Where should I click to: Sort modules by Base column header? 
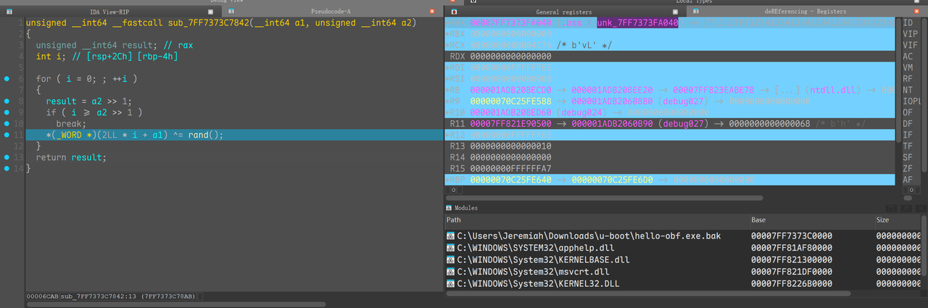coord(811,220)
